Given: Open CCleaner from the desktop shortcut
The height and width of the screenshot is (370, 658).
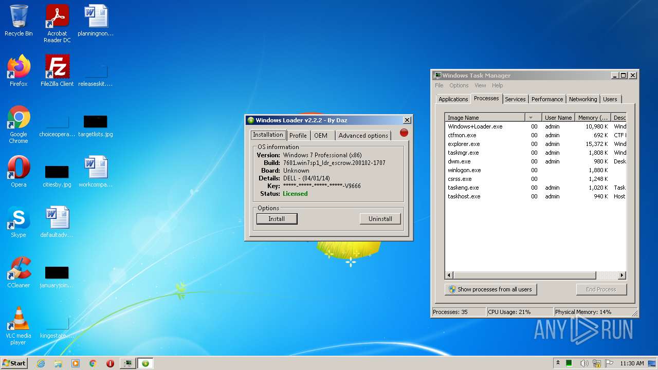Looking at the screenshot, I should tap(19, 272).
